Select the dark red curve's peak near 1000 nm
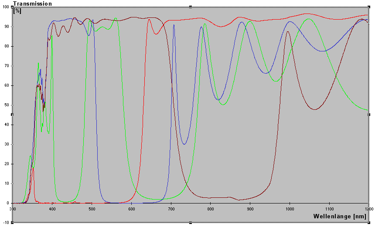The image size is (375, 234). (287, 31)
